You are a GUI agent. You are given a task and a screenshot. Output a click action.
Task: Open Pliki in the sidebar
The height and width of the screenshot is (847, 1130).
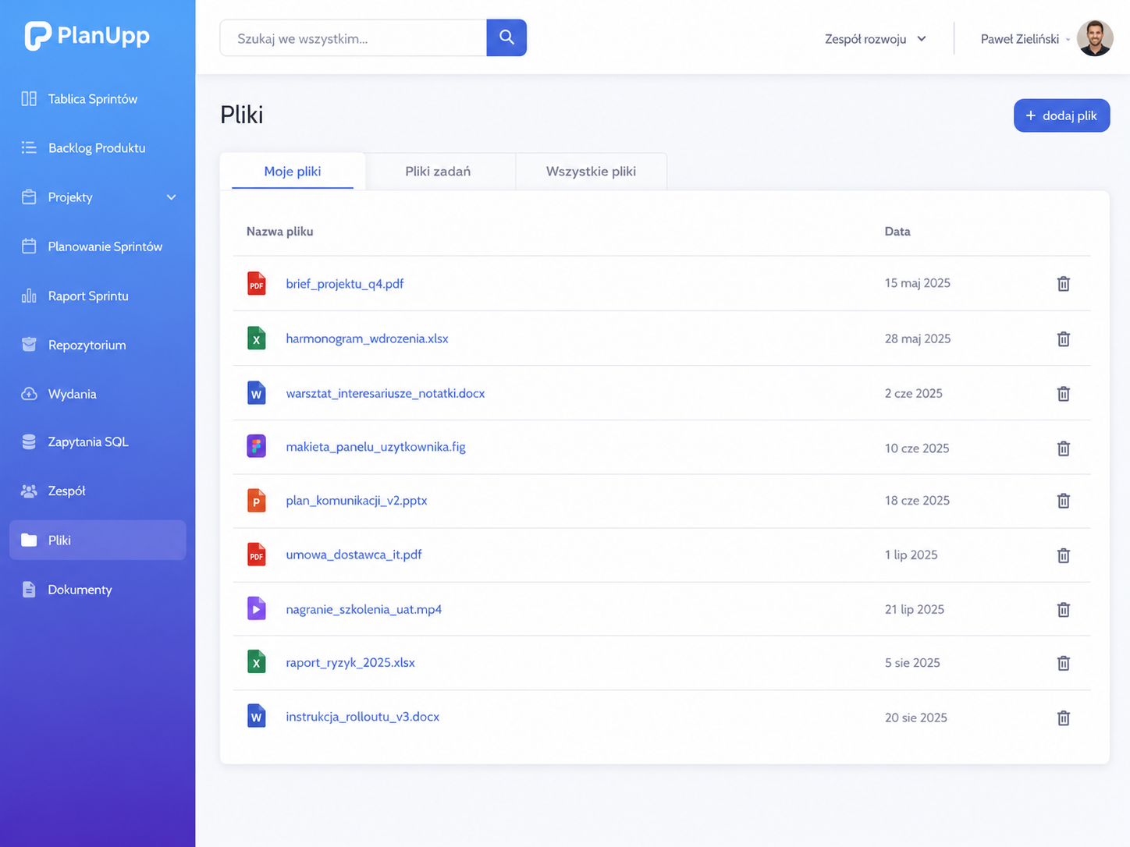click(98, 540)
